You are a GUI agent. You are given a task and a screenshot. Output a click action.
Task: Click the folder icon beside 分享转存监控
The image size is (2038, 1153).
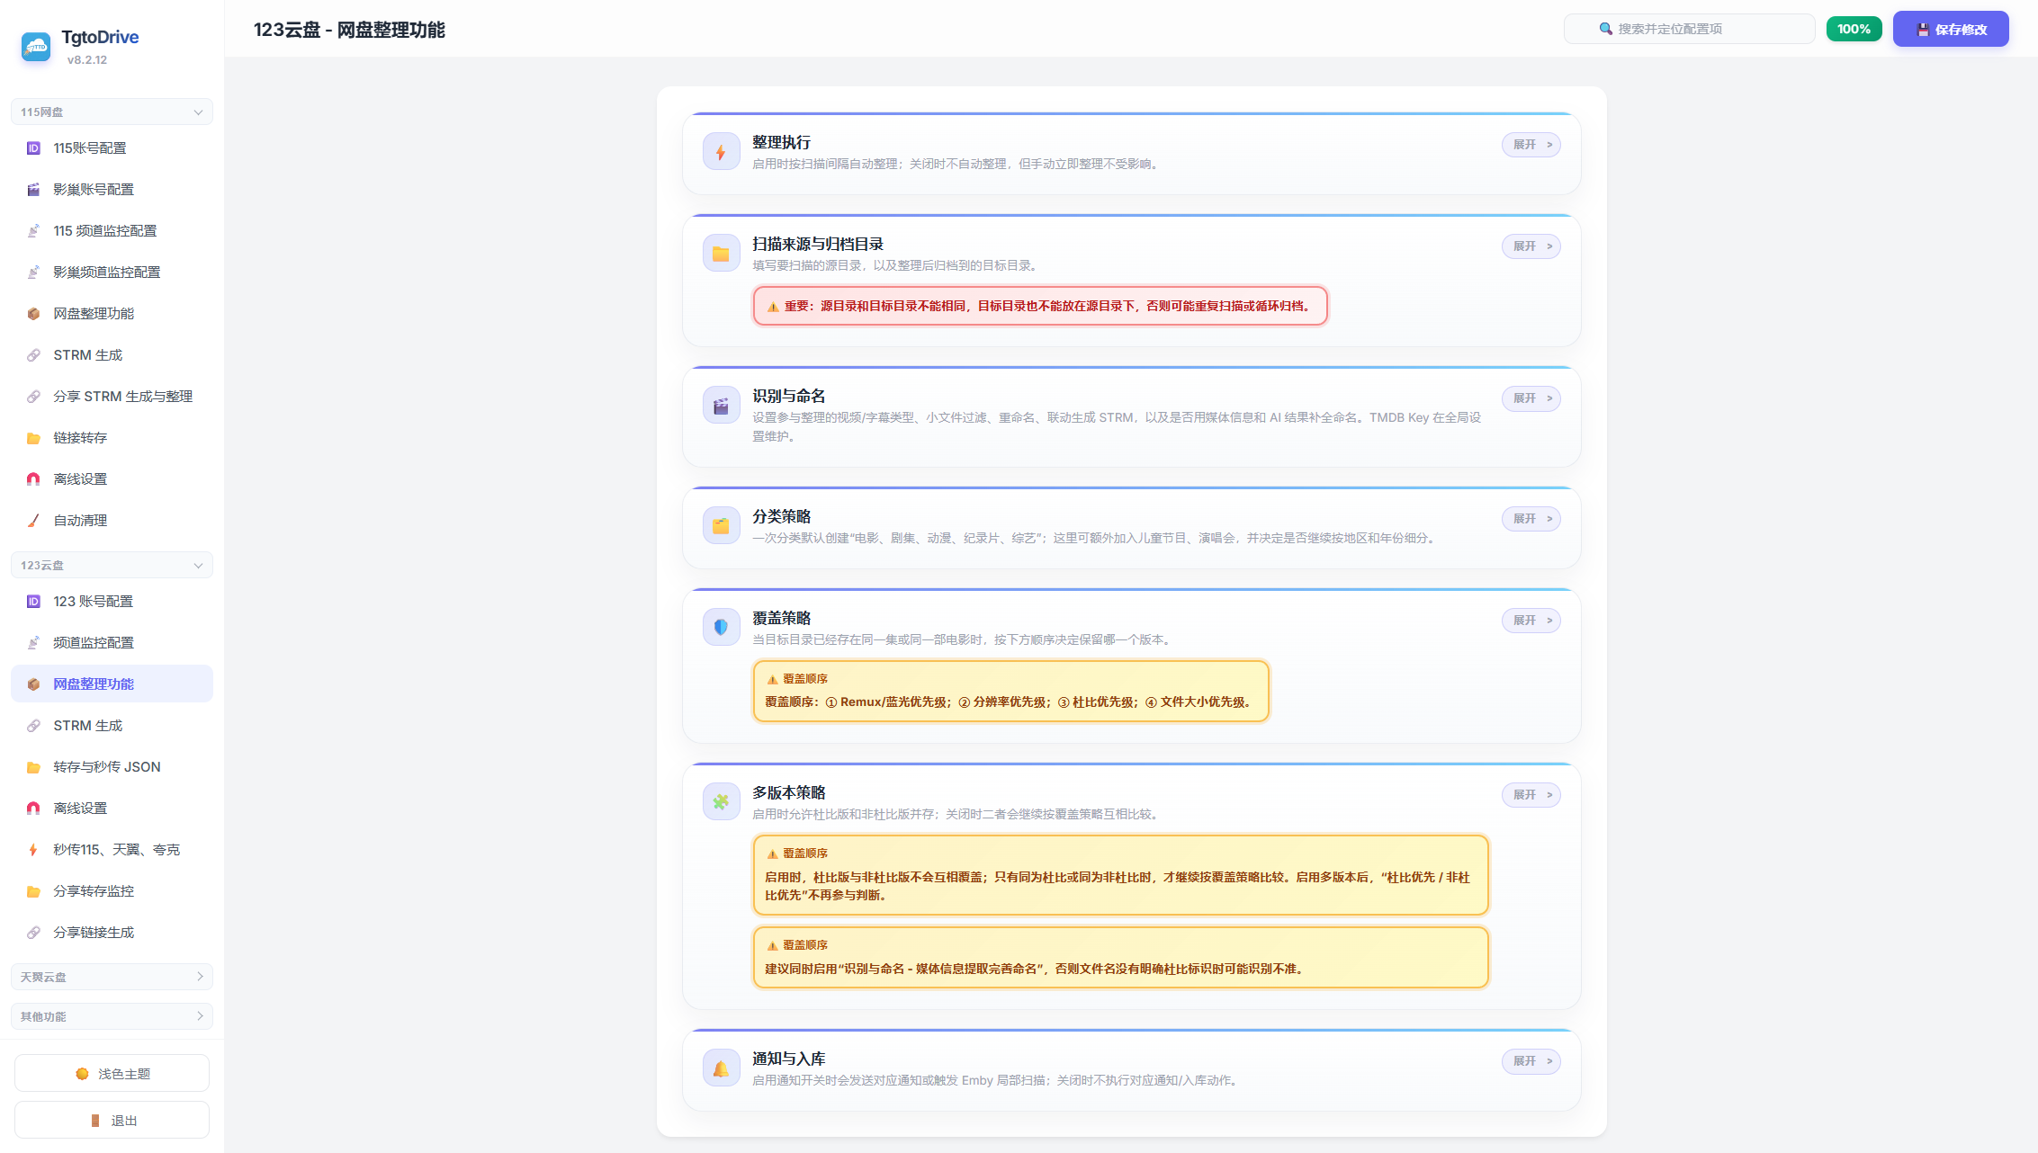(33, 891)
